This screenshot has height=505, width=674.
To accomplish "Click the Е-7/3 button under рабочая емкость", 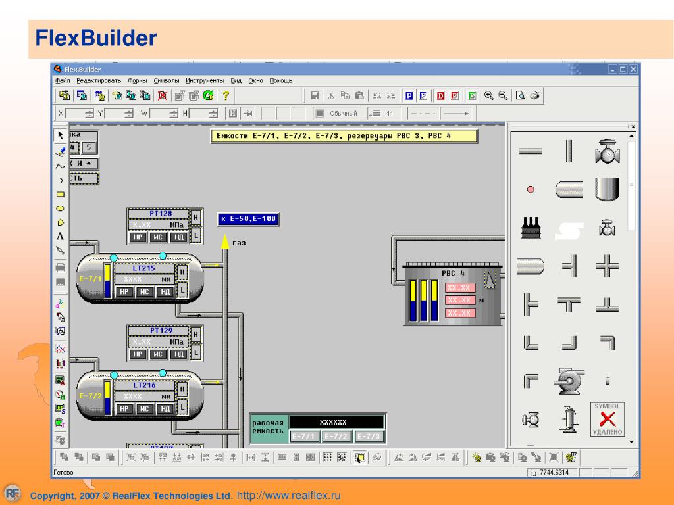I will tap(369, 437).
